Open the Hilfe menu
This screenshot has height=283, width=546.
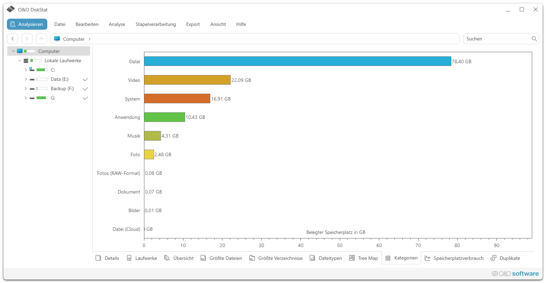tap(241, 24)
